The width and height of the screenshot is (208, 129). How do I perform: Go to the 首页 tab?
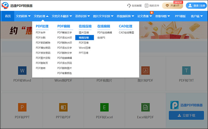8,16
